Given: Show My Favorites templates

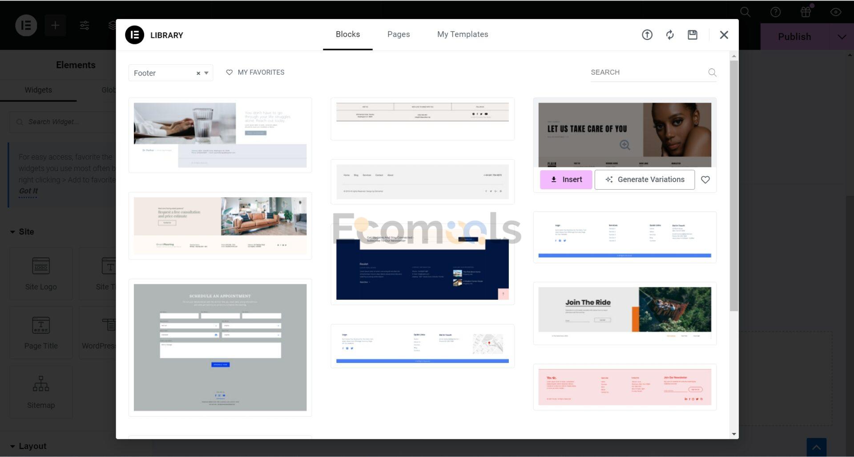Looking at the screenshot, I should 255,72.
